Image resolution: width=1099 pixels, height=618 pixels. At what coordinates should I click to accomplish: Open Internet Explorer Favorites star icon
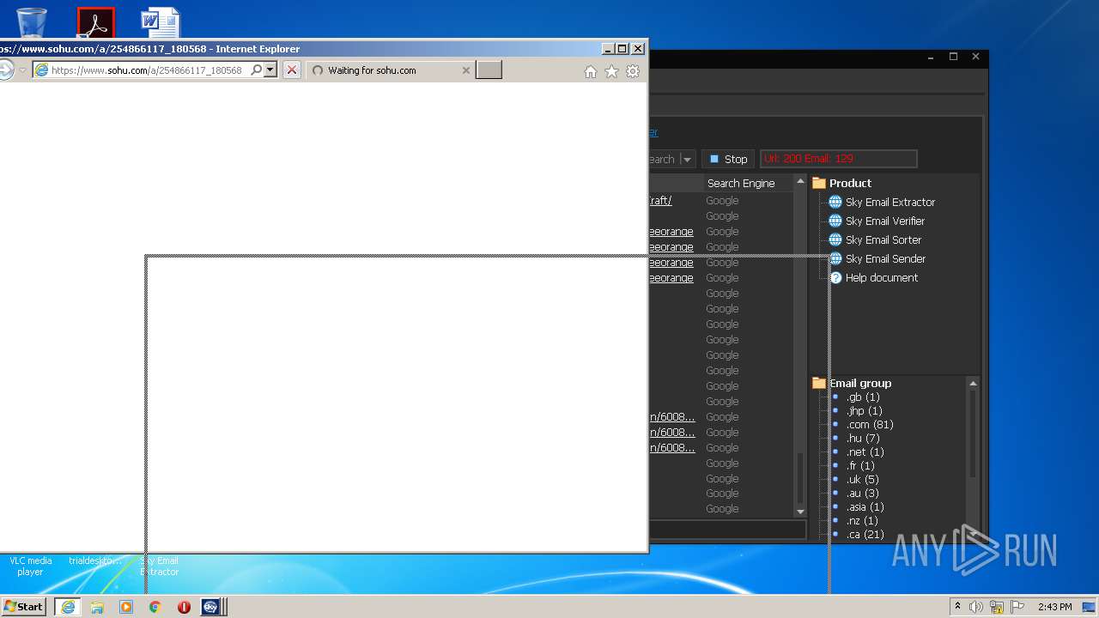click(x=611, y=71)
